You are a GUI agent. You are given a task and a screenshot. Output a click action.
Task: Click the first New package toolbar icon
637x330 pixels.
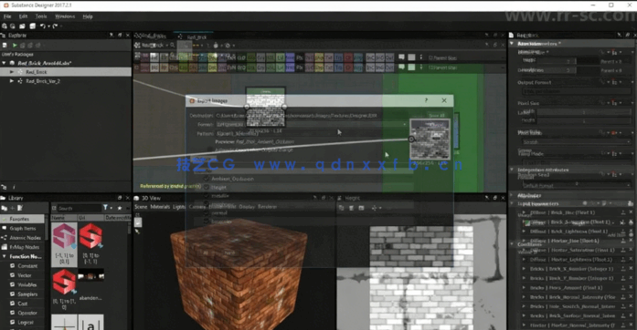point(4,26)
